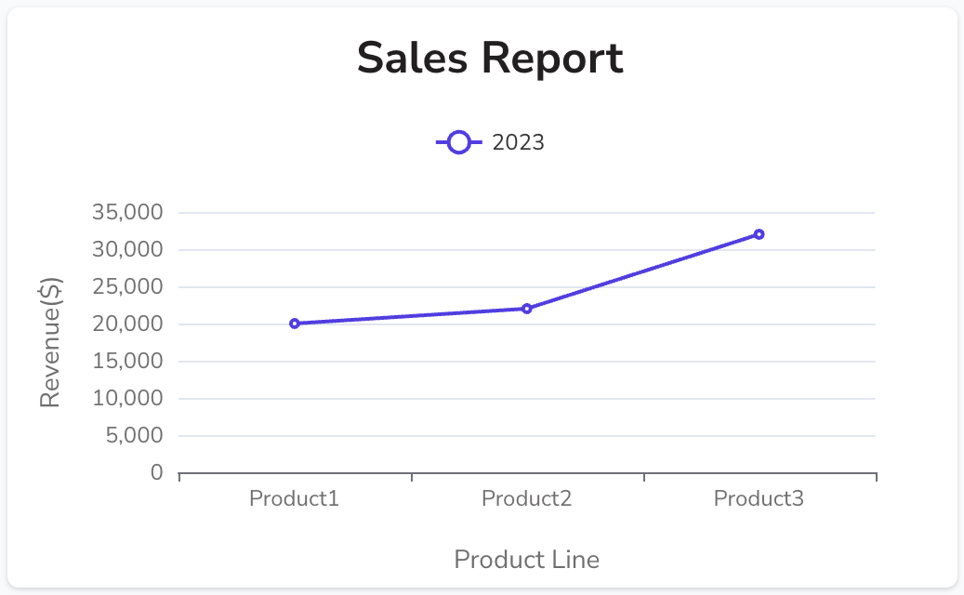
Task: Click the Product Line x-axis title
Action: pos(526,560)
